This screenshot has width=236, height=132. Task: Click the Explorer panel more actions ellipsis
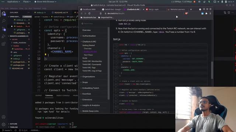[x=29, y=12]
